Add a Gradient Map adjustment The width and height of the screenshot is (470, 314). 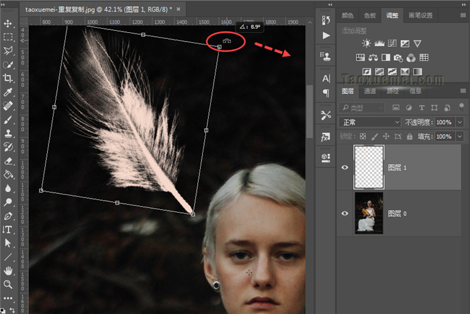418,72
